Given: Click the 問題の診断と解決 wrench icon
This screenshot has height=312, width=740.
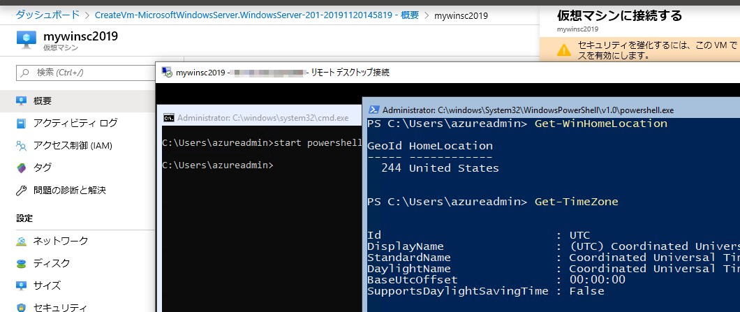Looking at the screenshot, I should pyautogui.click(x=21, y=191).
